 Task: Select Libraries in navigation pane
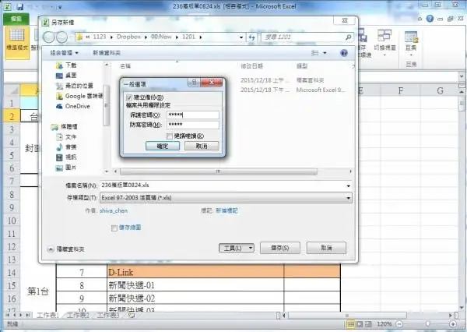coord(64,127)
